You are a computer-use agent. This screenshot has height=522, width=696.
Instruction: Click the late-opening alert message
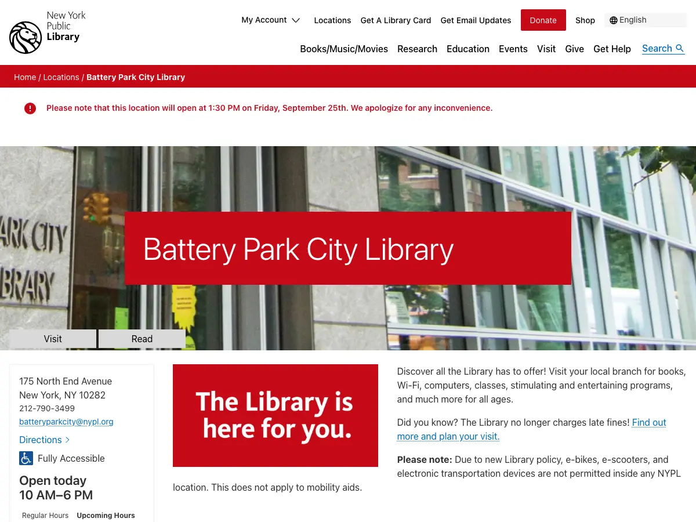269,108
